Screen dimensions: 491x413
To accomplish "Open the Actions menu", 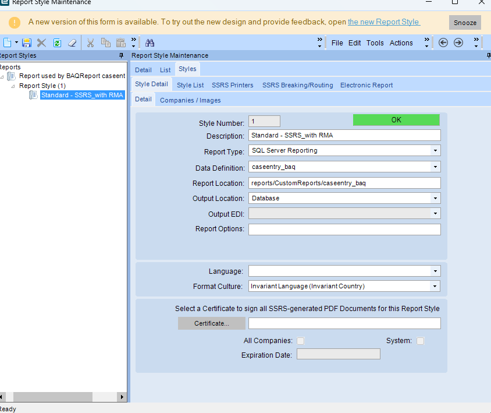I will (x=401, y=43).
